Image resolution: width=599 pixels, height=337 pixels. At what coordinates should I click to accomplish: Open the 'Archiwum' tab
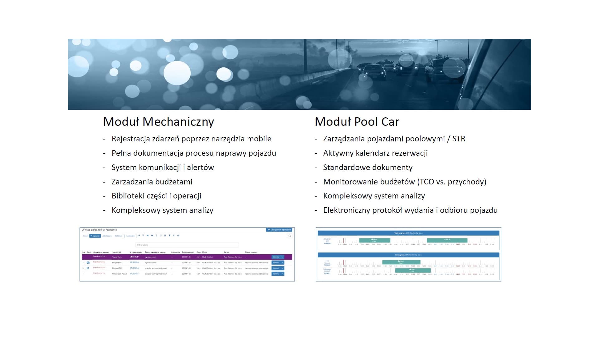click(118, 236)
